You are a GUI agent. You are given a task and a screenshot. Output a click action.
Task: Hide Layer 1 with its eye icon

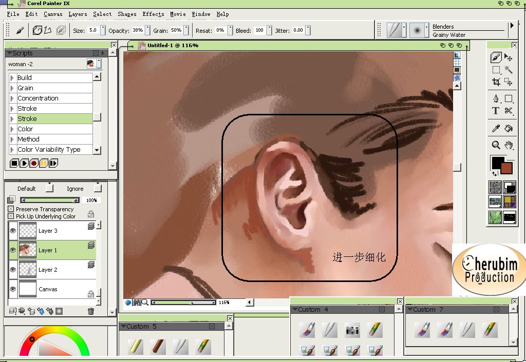(13, 250)
